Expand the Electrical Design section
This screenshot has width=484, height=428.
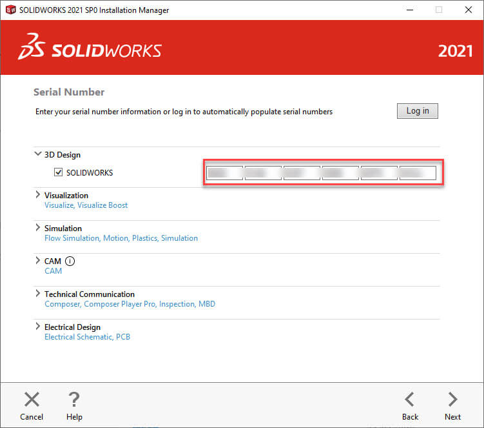point(37,326)
